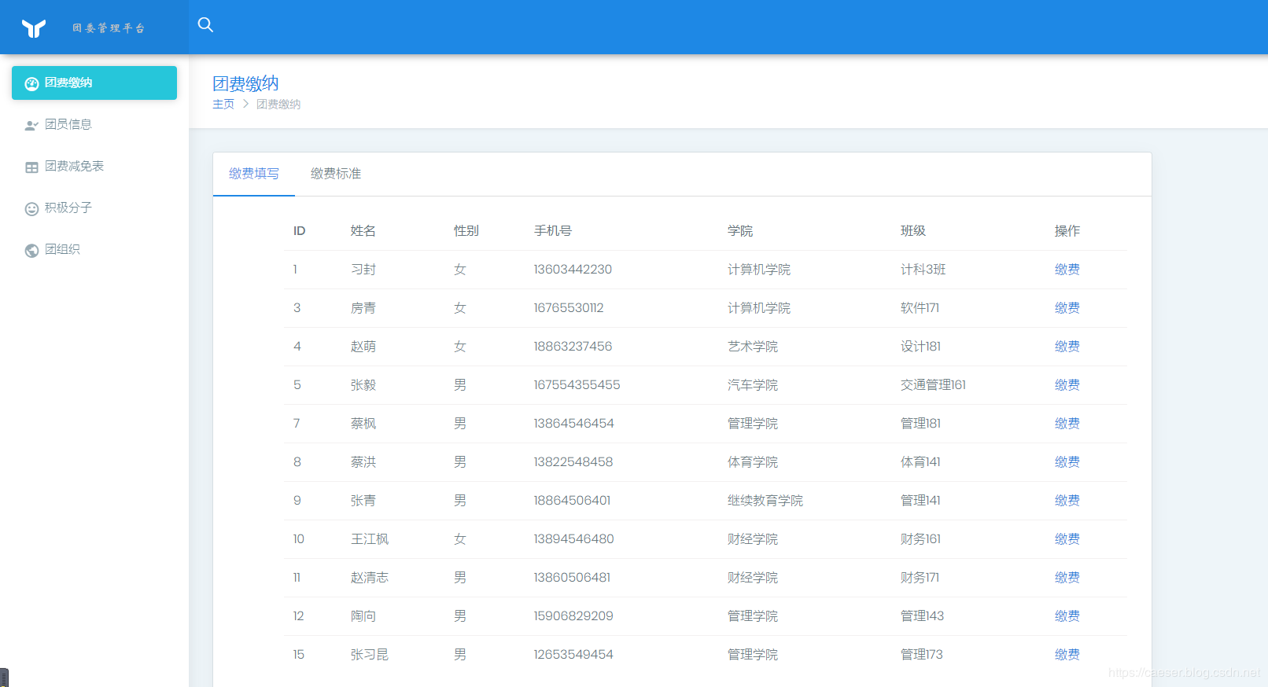Viewport: 1268px width, 687px height.
Task: Click the 团员信息 user icon in sidebar
Action: pos(31,125)
